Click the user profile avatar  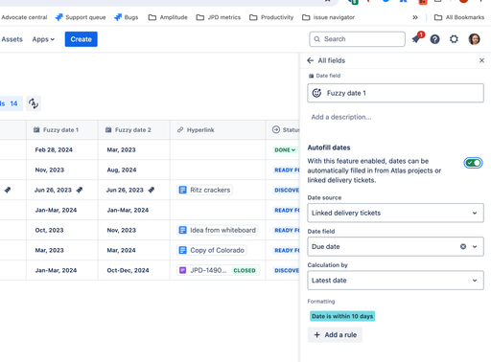[x=474, y=39]
